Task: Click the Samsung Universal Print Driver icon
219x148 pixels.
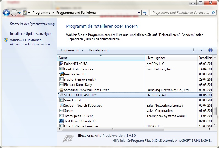Action: (x=61, y=90)
